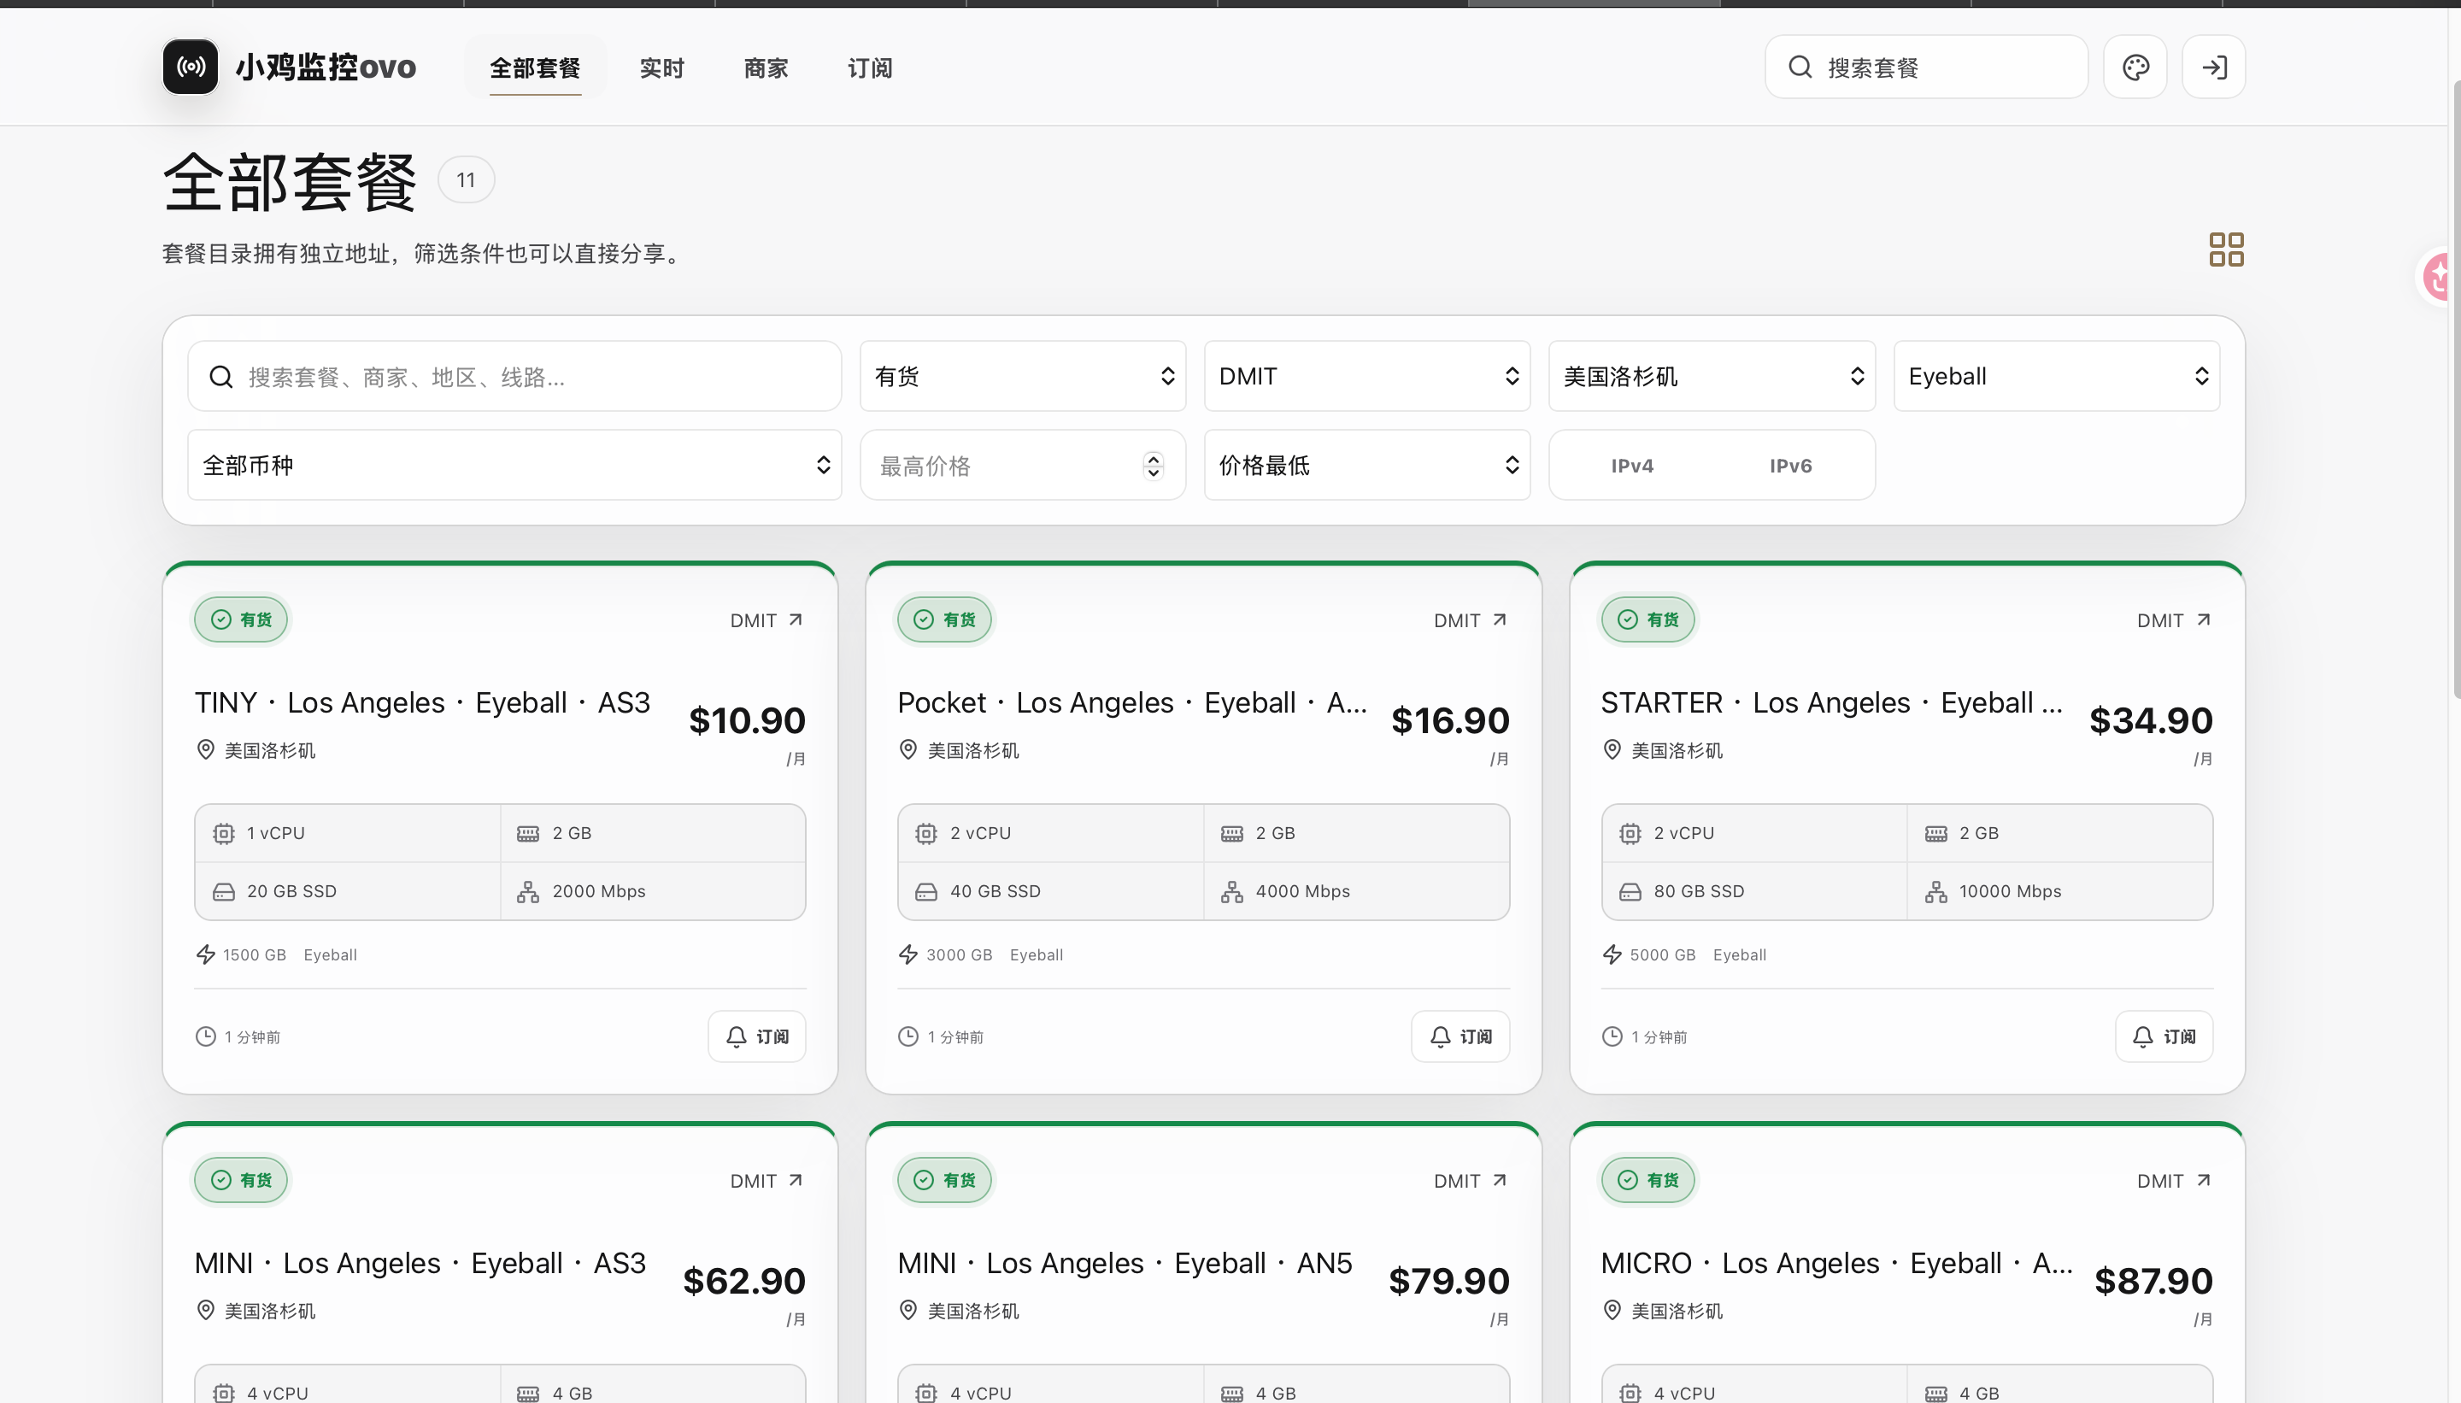Image resolution: width=2461 pixels, height=1403 pixels.
Task: Click the TINY · Los Angeles plan title
Action: (x=422, y=702)
